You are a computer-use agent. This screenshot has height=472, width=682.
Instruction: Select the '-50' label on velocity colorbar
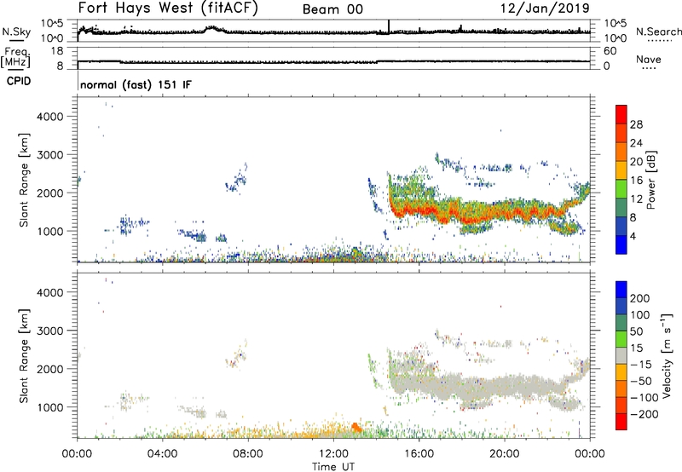(x=640, y=381)
